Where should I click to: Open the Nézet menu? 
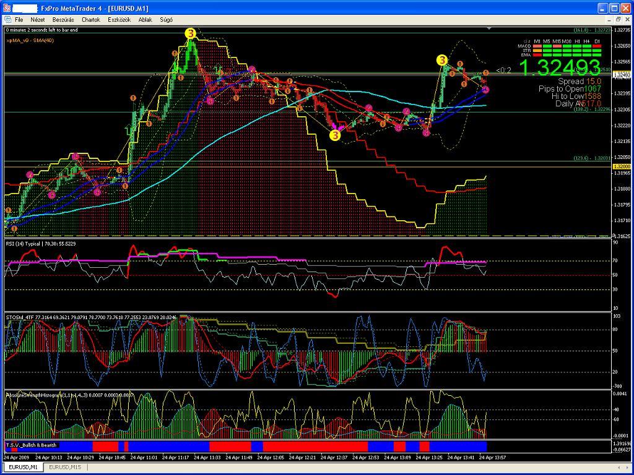pos(38,20)
